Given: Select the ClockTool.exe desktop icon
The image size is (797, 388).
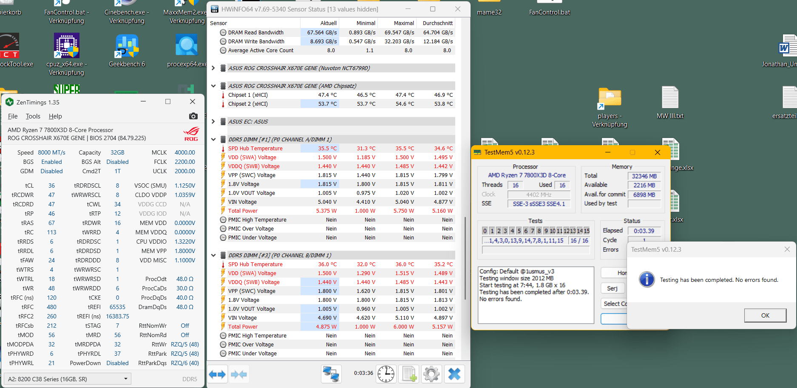Looking at the screenshot, I should pyautogui.click(x=9, y=46).
